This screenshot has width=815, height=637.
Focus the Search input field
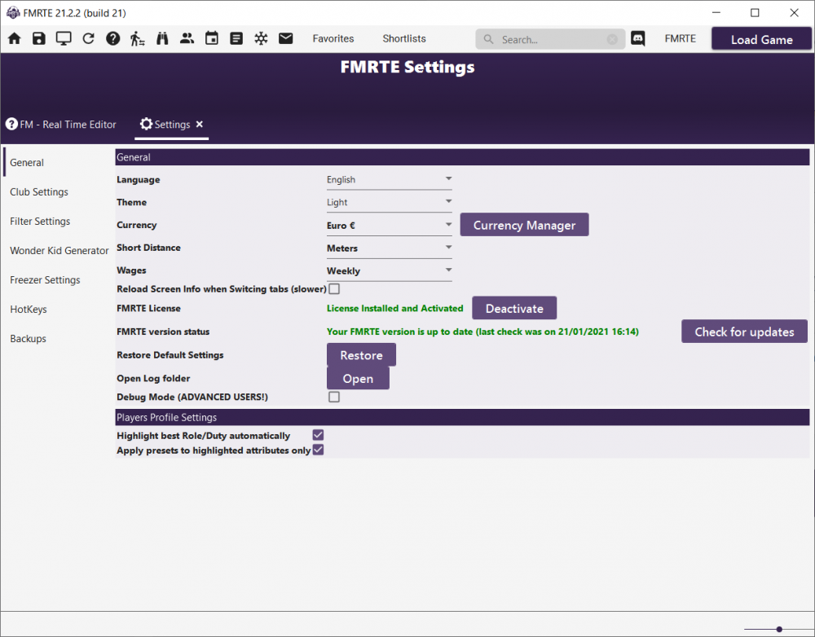coord(550,39)
